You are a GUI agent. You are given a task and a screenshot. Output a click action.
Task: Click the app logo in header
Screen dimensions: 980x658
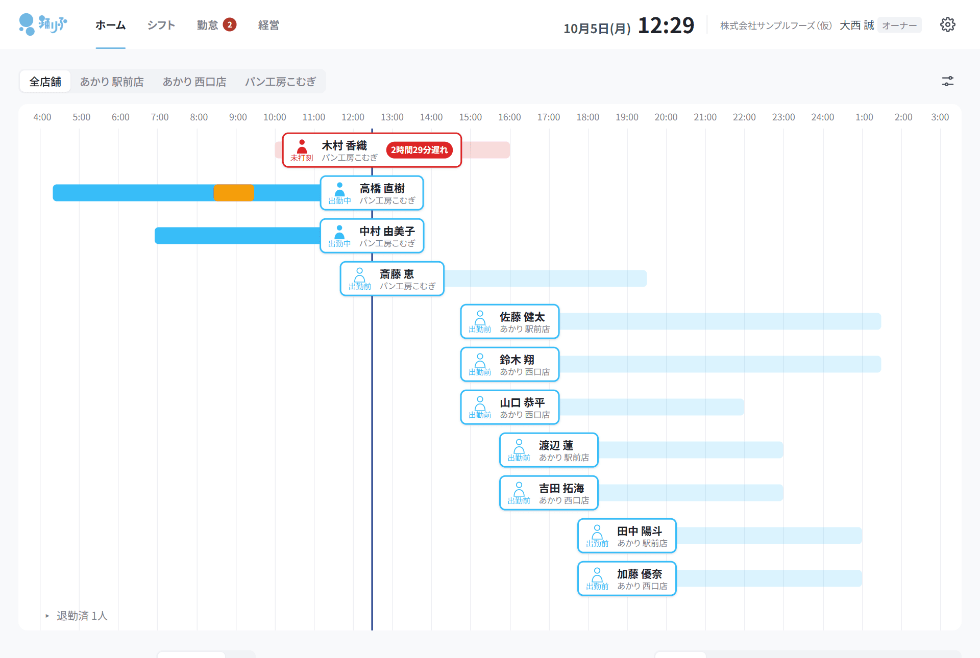click(43, 24)
